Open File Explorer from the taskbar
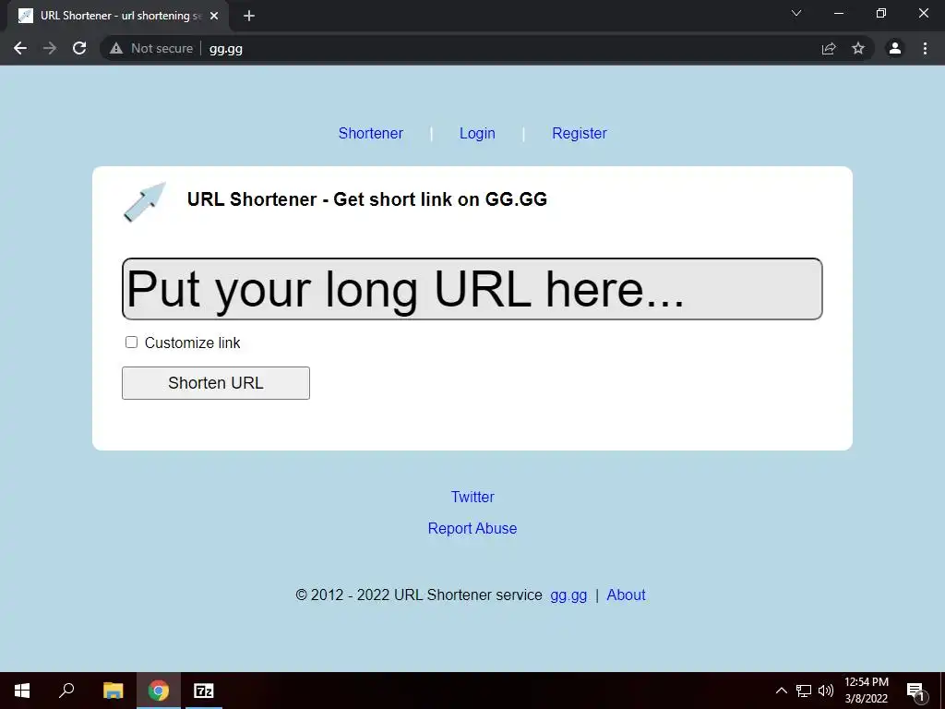This screenshot has width=945, height=709. coord(113,691)
